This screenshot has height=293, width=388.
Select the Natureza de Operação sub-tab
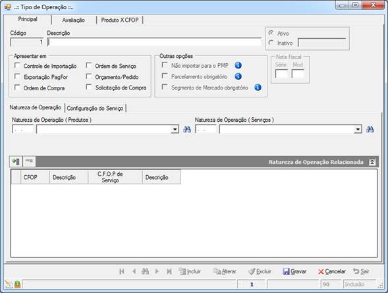click(x=36, y=107)
